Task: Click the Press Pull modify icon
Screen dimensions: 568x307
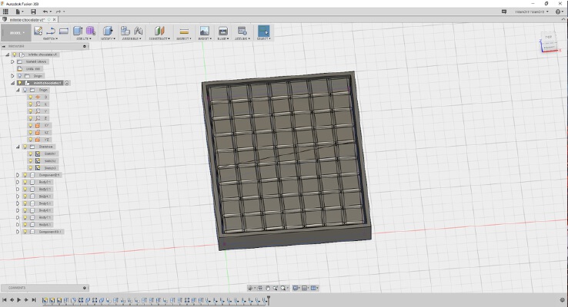Action: tap(108, 31)
